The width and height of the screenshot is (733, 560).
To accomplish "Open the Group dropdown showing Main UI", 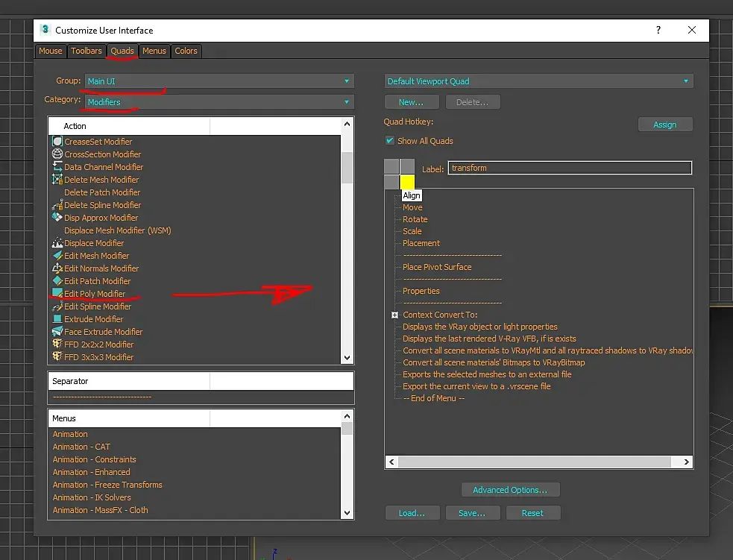I will pos(219,81).
